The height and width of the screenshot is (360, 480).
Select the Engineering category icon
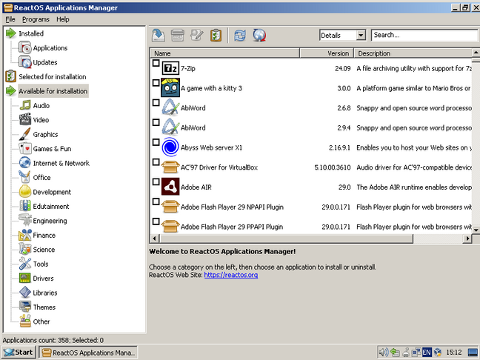click(25, 221)
